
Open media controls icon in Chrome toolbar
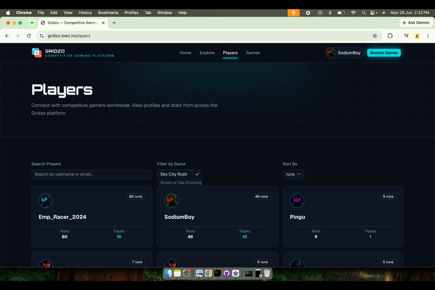[x=406, y=36]
